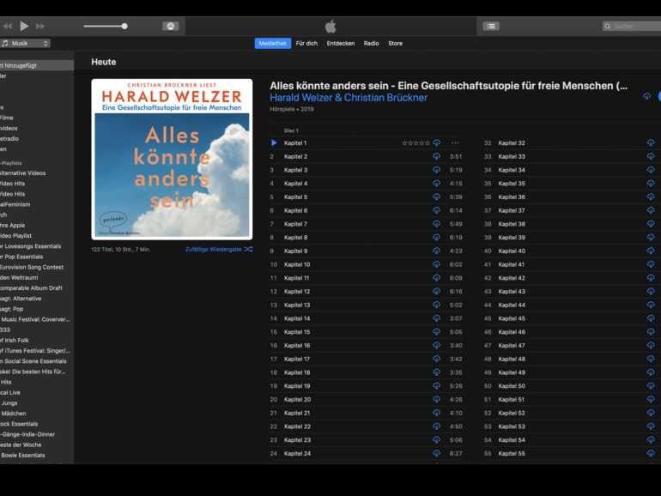Download Kapitel 35 cloud icon
This screenshot has height=496, width=661.
(651, 184)
